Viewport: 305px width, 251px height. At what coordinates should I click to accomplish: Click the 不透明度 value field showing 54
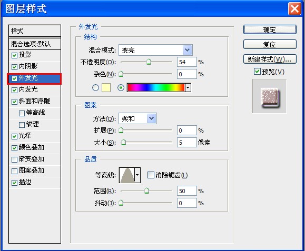[x=186, y=62]
